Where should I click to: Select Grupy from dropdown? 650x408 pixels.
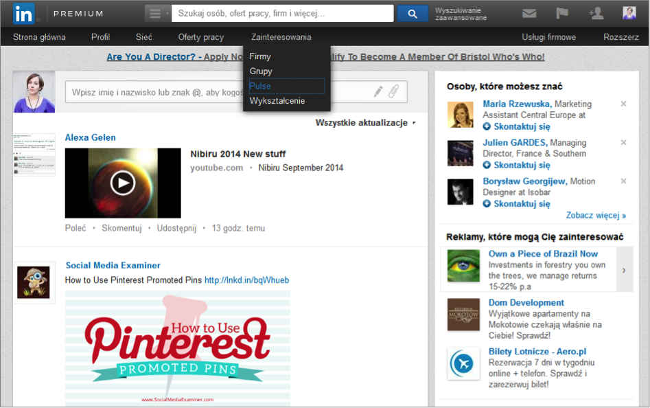click(261, 71)
